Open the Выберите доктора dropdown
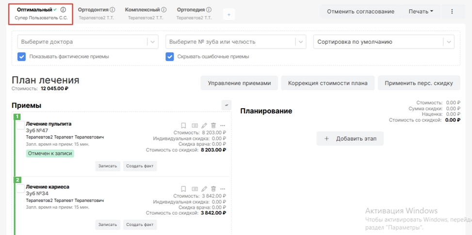The height and width of the screenshot is (235, 472). click(x=82, y=42)
